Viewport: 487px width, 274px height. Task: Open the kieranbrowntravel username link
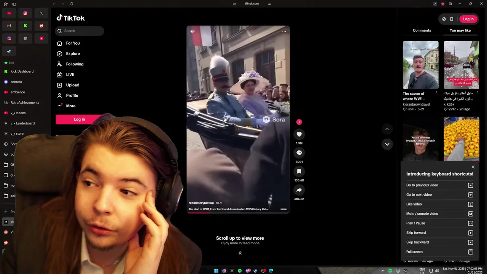[416, 104]
